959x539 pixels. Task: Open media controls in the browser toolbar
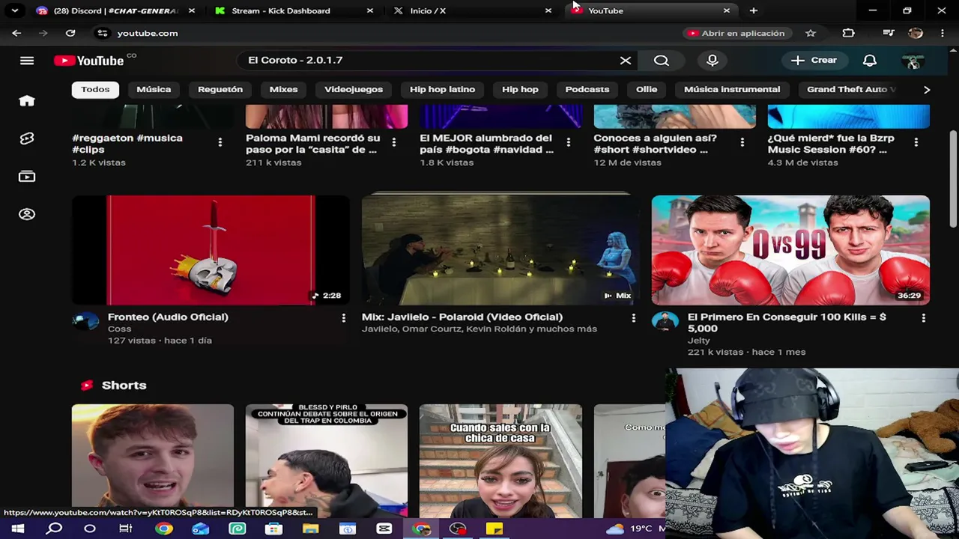tap(888, 33)
